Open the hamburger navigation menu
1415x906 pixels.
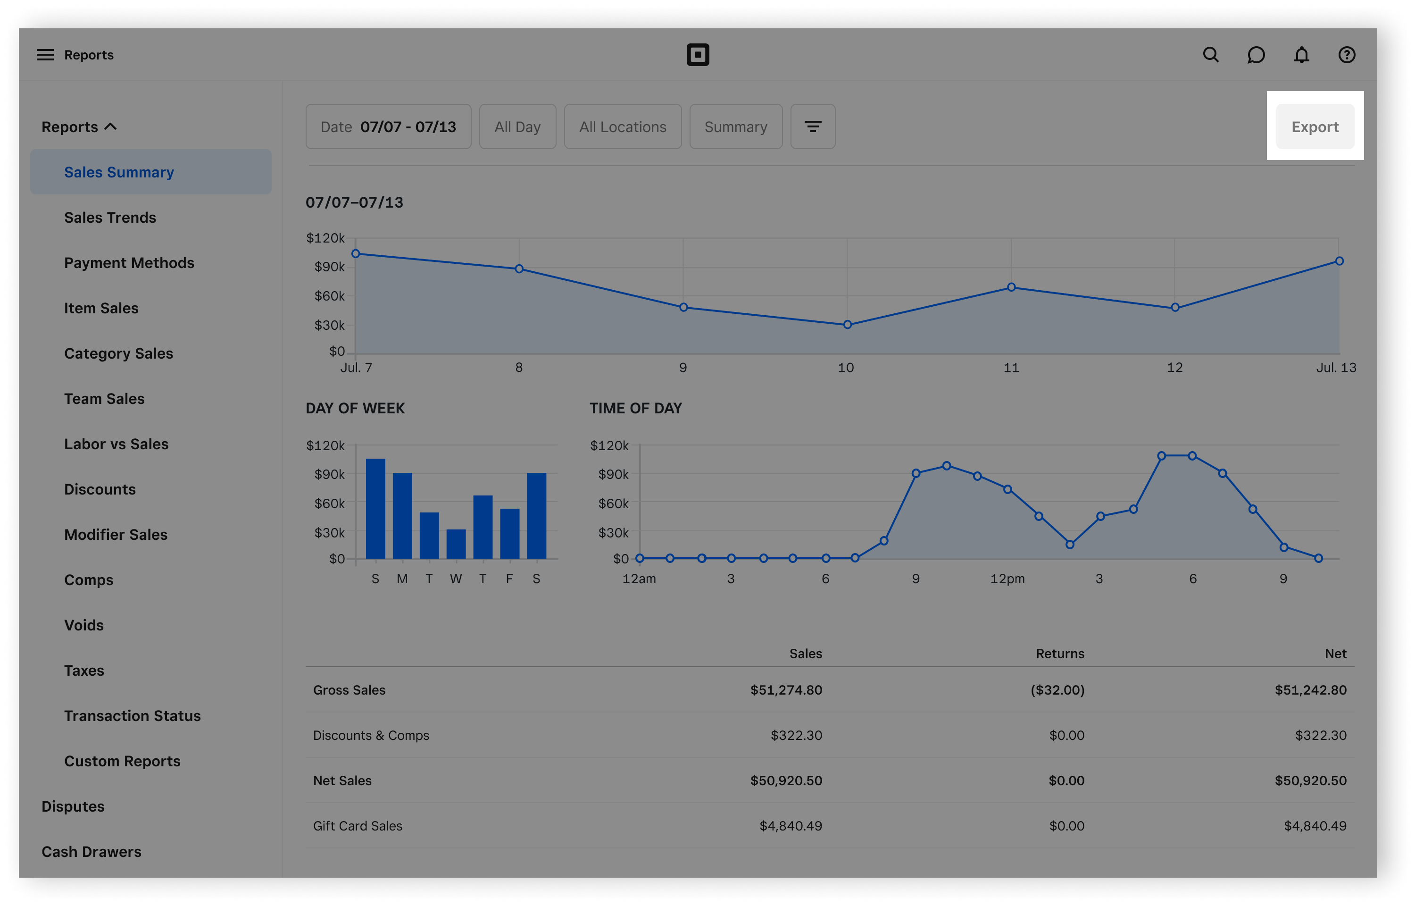point(45,55)
